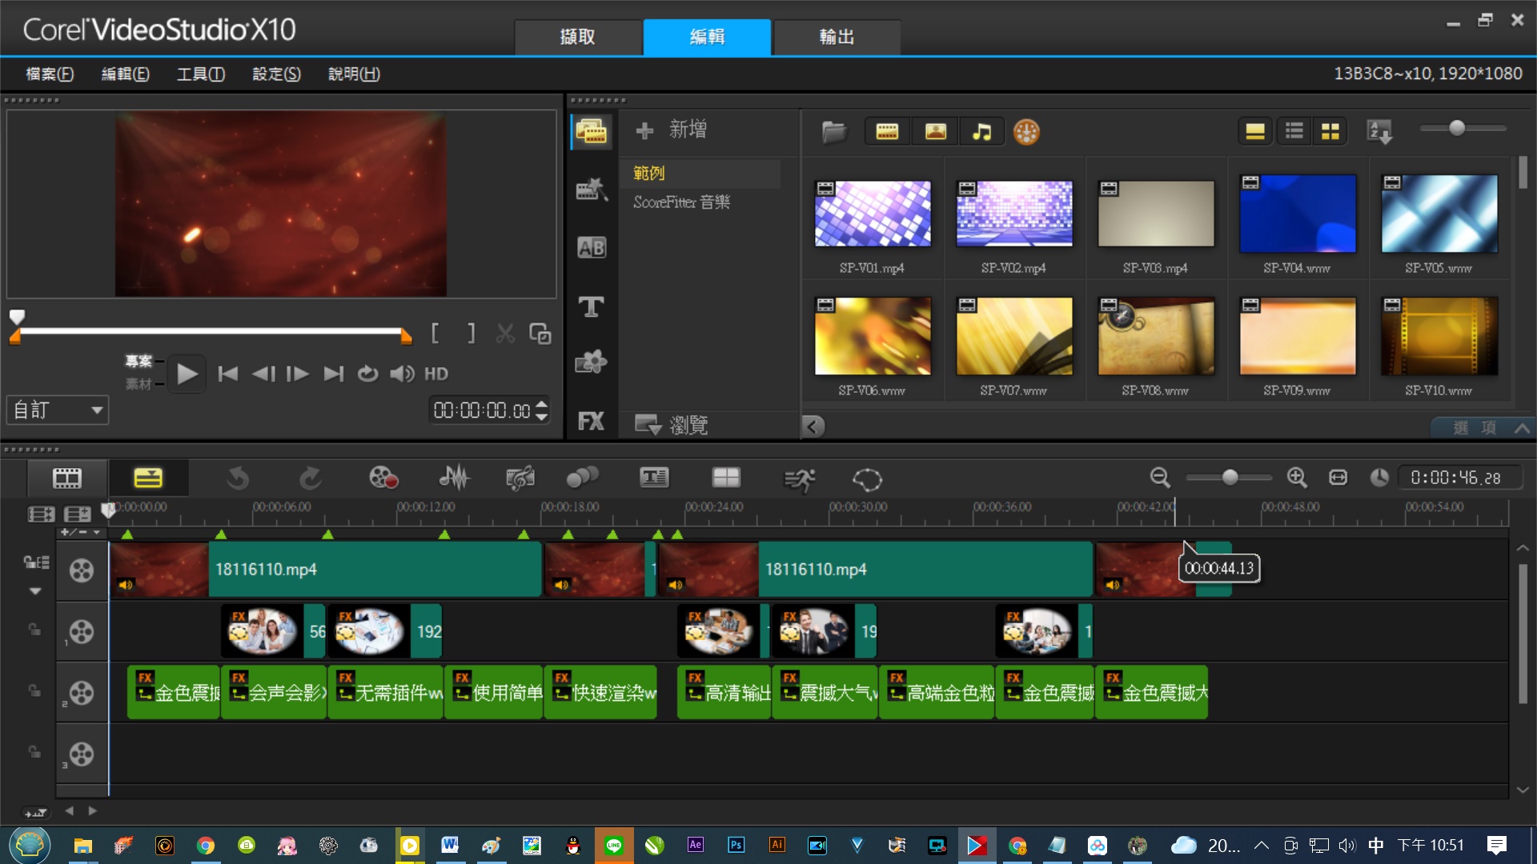1537x864 pixels.
Task: Switch to the 輸出 tab
Action: click(x=837, y=37)
